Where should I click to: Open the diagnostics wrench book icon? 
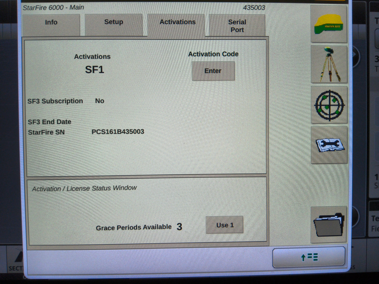[329, 145]
